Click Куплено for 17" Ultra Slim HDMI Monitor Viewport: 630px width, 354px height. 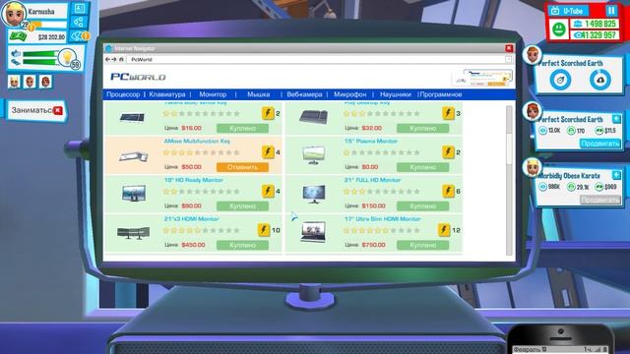(422, 245)
